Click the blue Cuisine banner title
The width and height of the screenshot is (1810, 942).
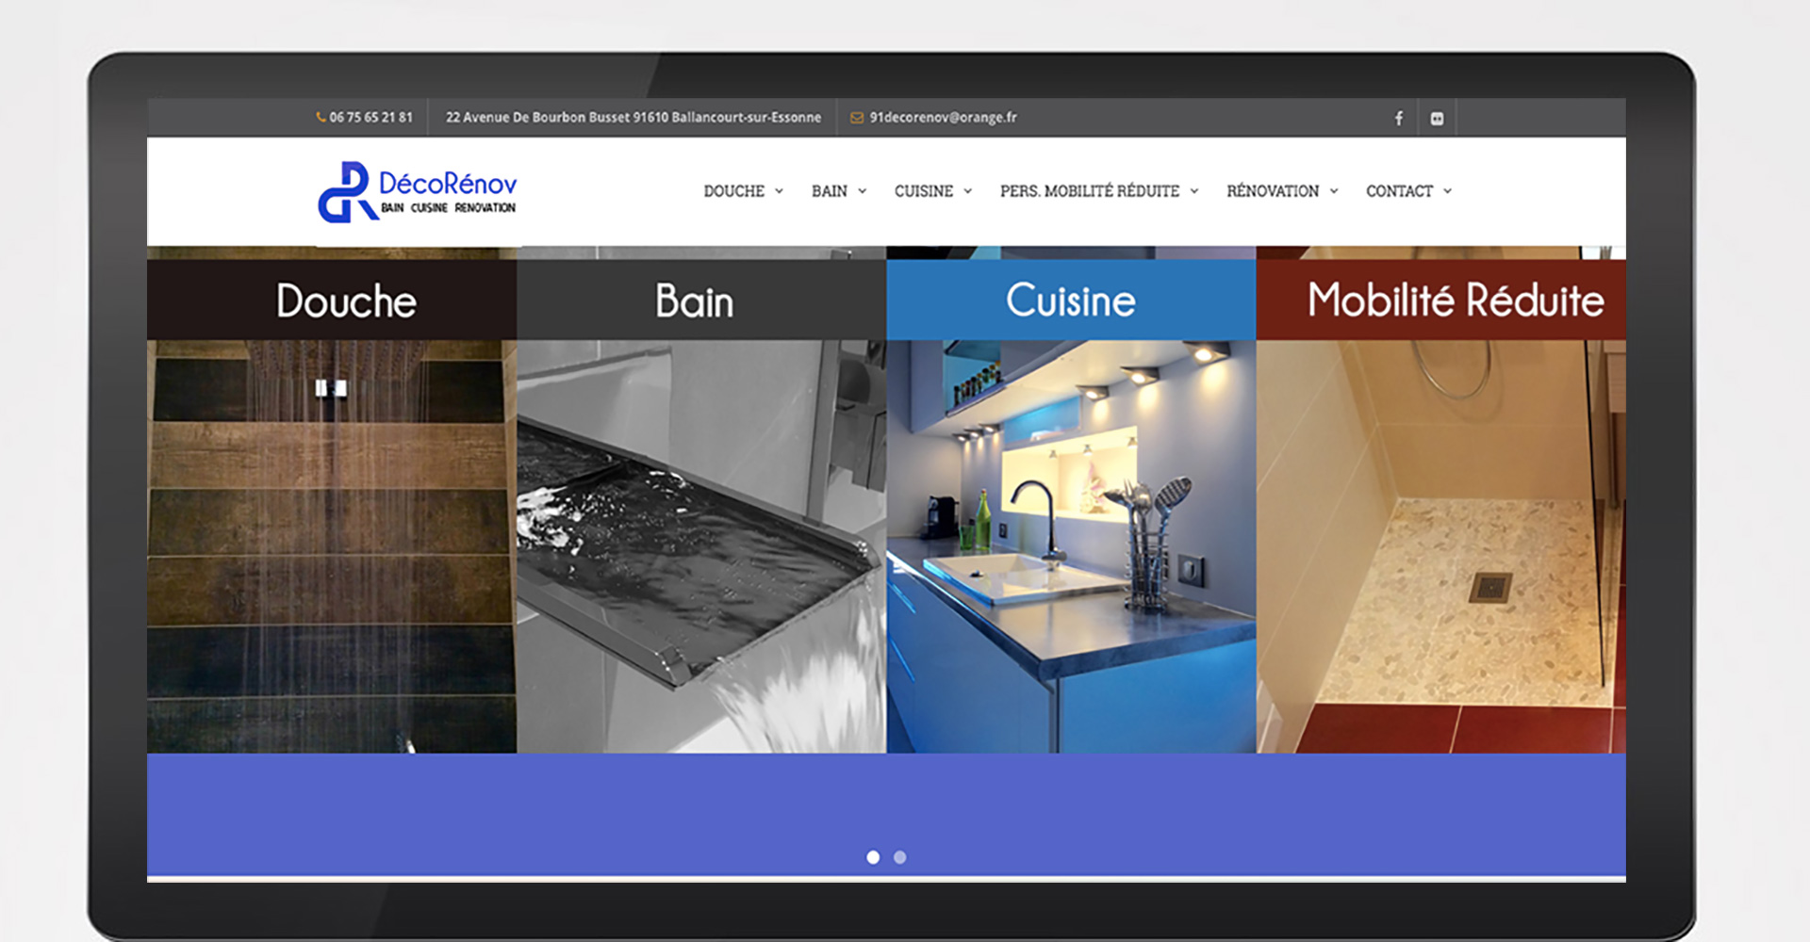click(x=1071, y=300)
